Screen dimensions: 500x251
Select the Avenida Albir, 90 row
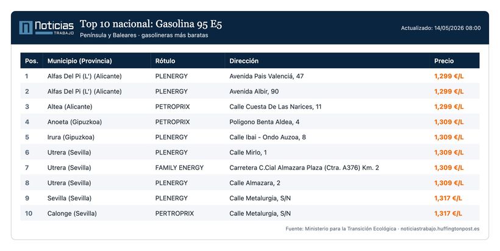coord(250,92)
